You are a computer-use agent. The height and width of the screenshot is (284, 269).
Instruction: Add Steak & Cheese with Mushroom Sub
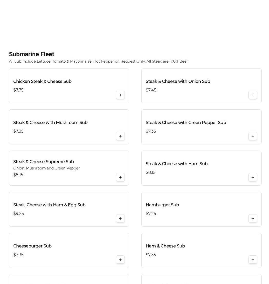click(120, 136)
